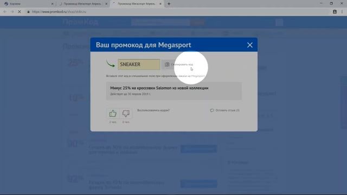Viewport: 347px width, 195px height.
Task: Open the leave a review link
Action: pyautogui.click(x=224, y=110)
